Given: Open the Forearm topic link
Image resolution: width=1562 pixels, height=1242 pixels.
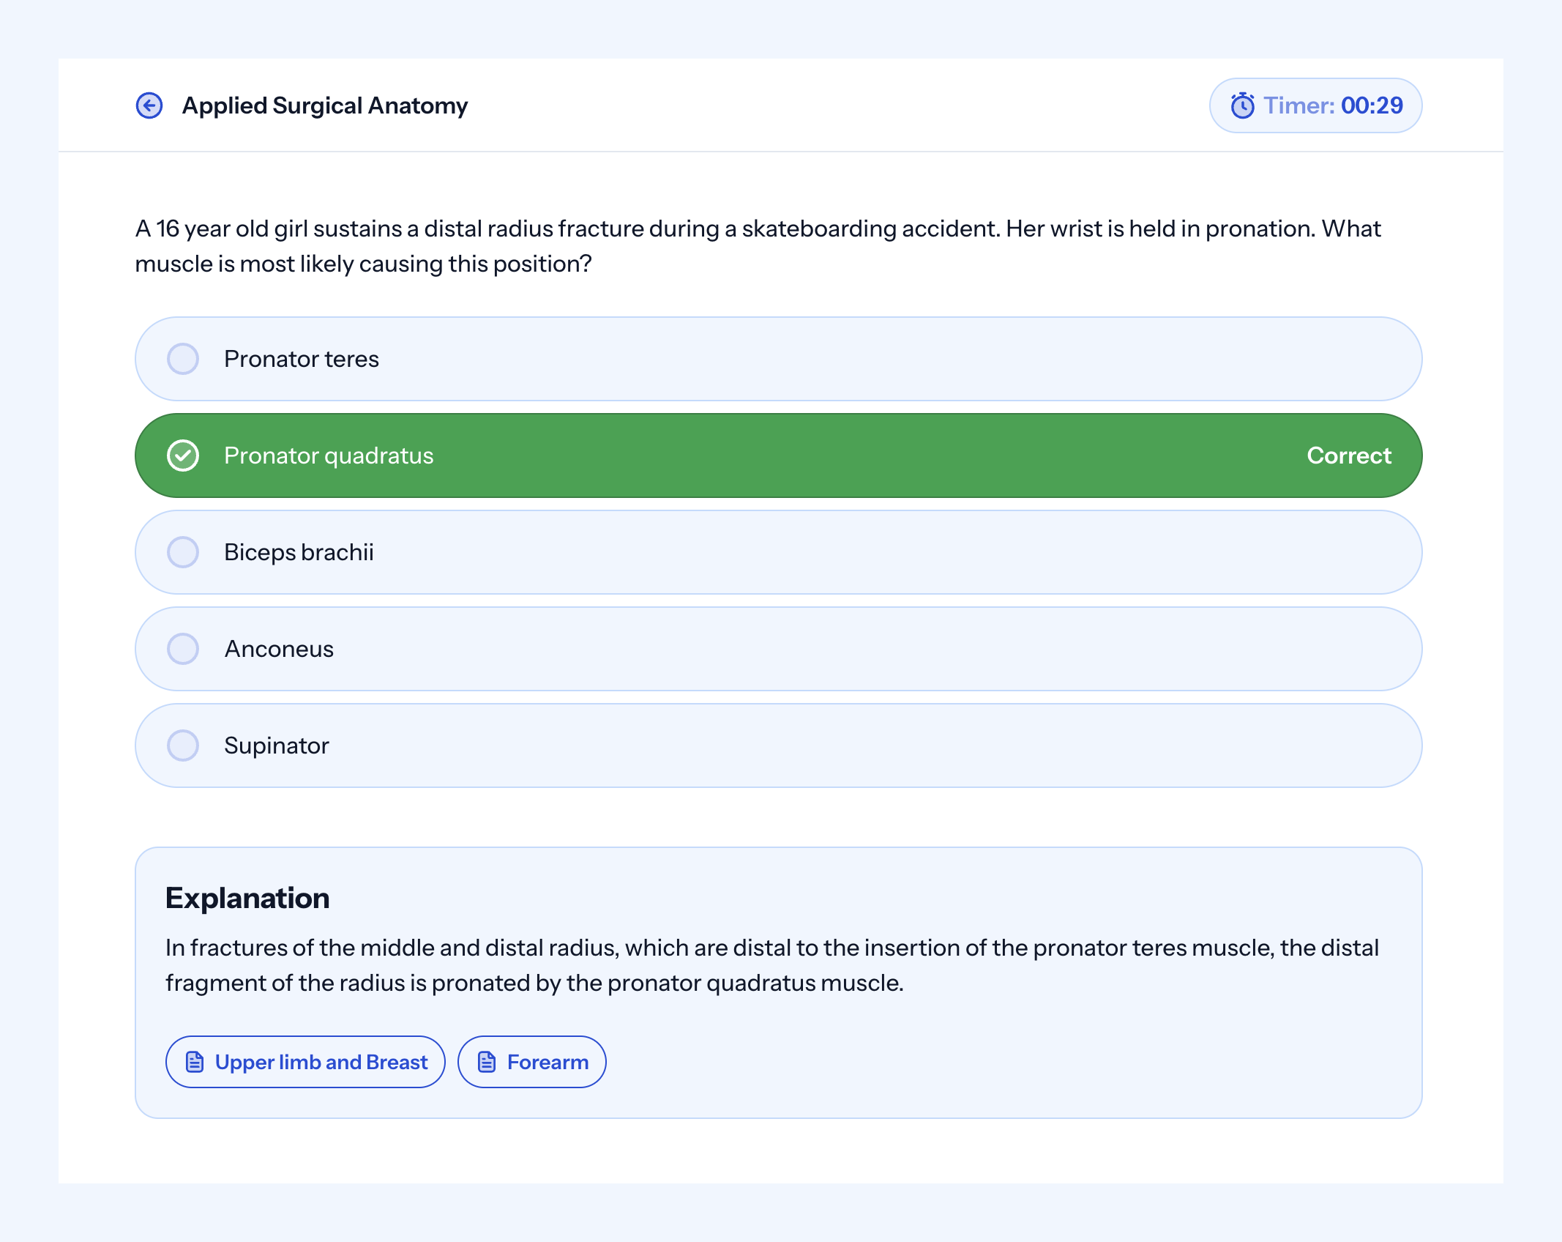Looking at the screenshot, I should [532, 1062].
